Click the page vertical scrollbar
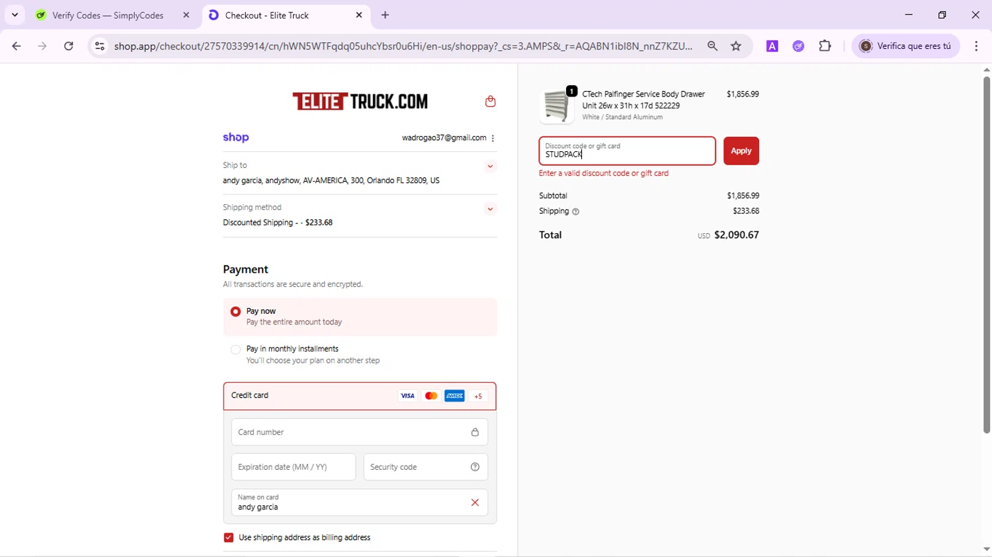Screen dimensions: 992x557 coord(987,255)
